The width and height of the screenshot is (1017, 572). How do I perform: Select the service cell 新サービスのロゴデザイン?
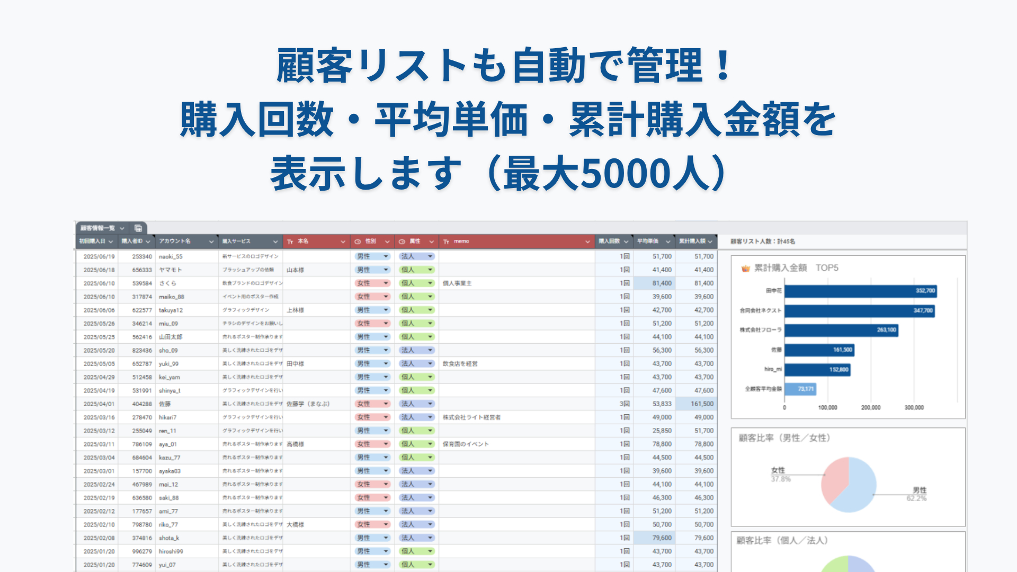pyautogui.click(x=251, y=256)
